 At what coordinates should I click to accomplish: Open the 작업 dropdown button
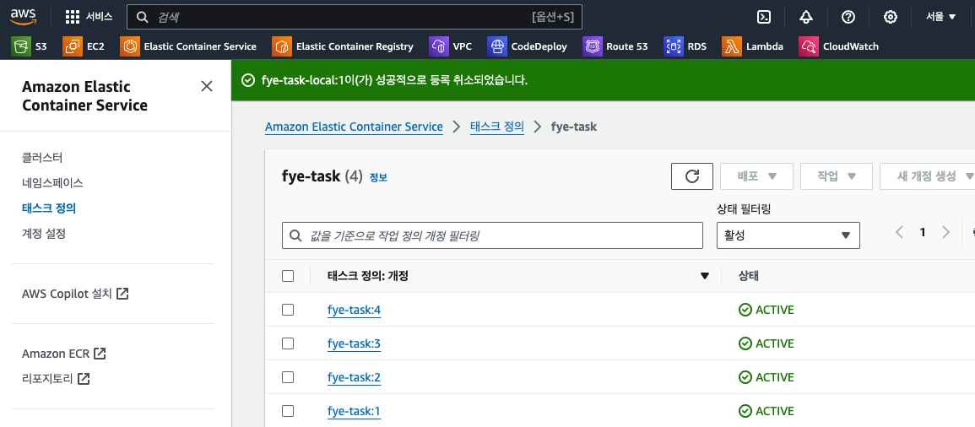(837, 176)
